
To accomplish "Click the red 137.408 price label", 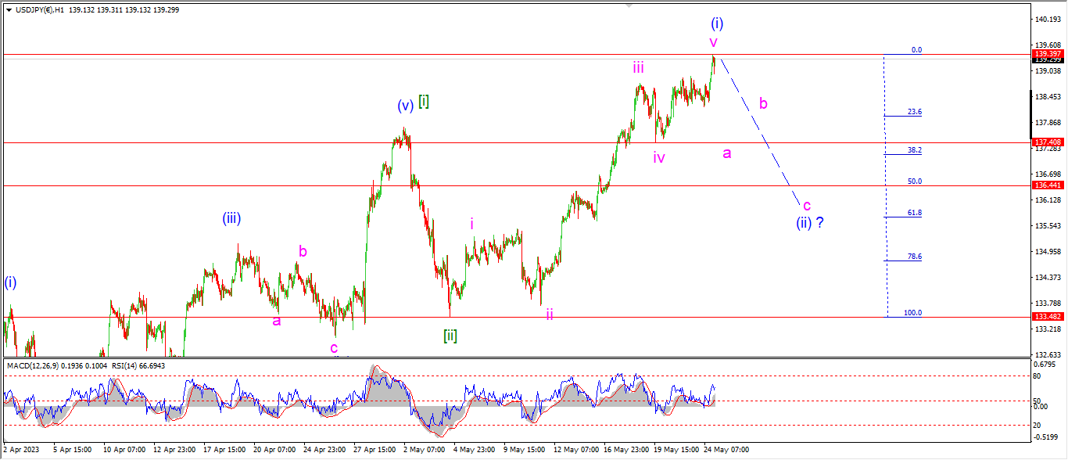I will click(x=1046, y=142).
